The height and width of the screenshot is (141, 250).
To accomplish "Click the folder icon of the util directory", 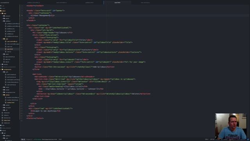I will coord(4,110).
